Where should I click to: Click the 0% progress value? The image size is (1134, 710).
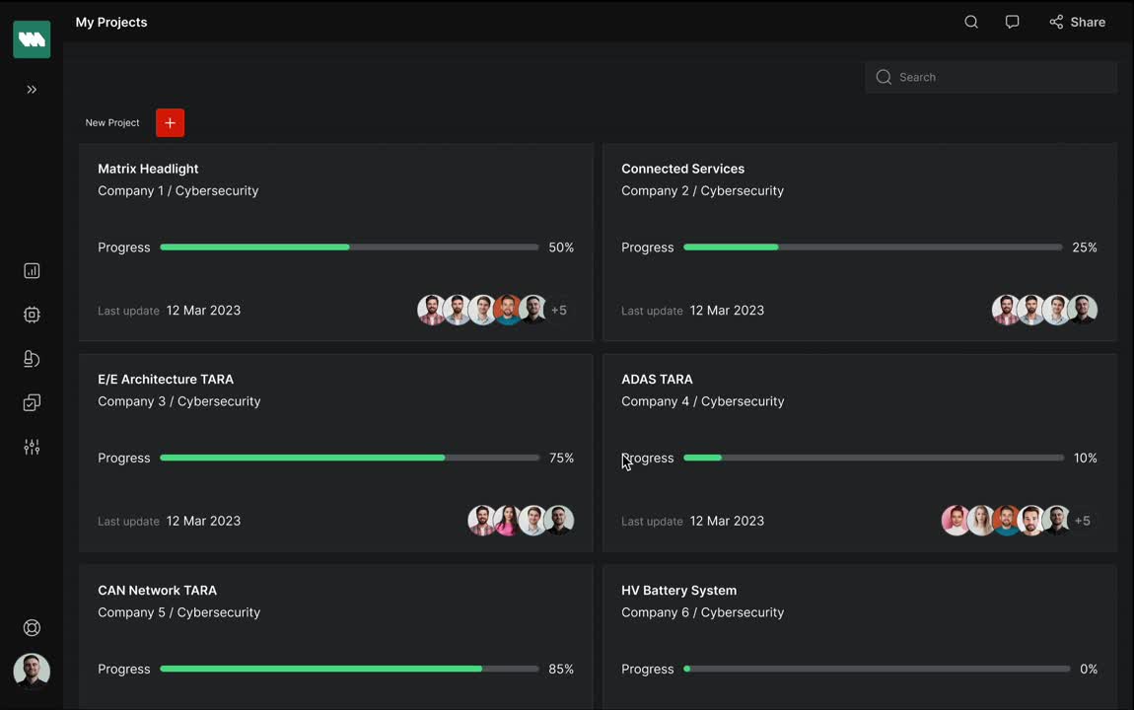(1089, 669)
